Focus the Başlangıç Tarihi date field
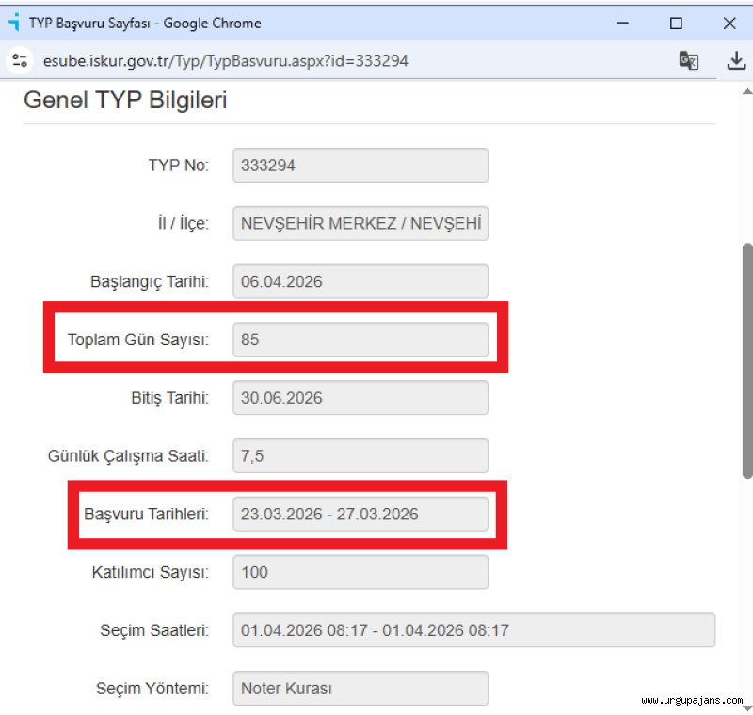Image resolution: width=753 pixels, height=715 pixels. [x=360, y=281]
